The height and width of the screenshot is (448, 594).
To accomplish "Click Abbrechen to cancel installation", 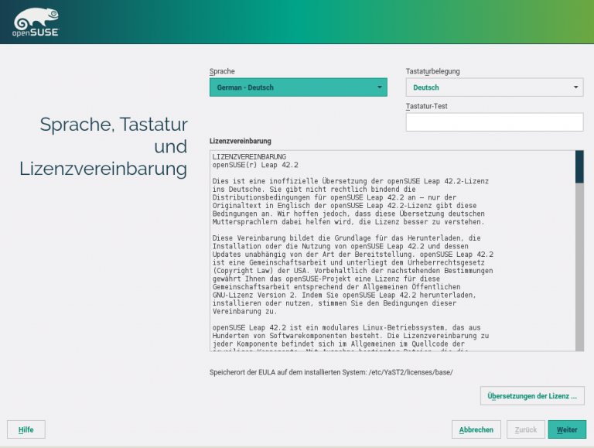I will [x=476, y=429].
